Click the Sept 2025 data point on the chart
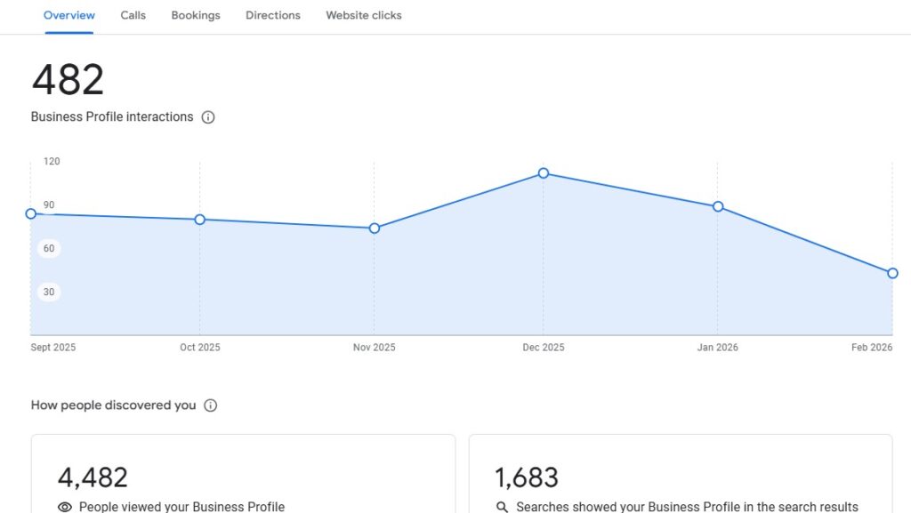 pos(30,213)
